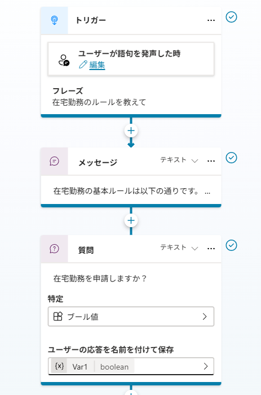Add a node between trigger and message
The image size is (261, 395).
(131, 131)
